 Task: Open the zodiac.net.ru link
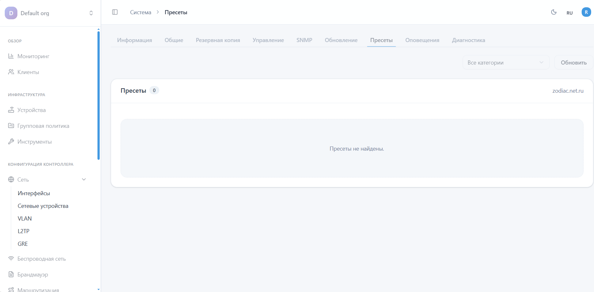(x=568, y=91)
